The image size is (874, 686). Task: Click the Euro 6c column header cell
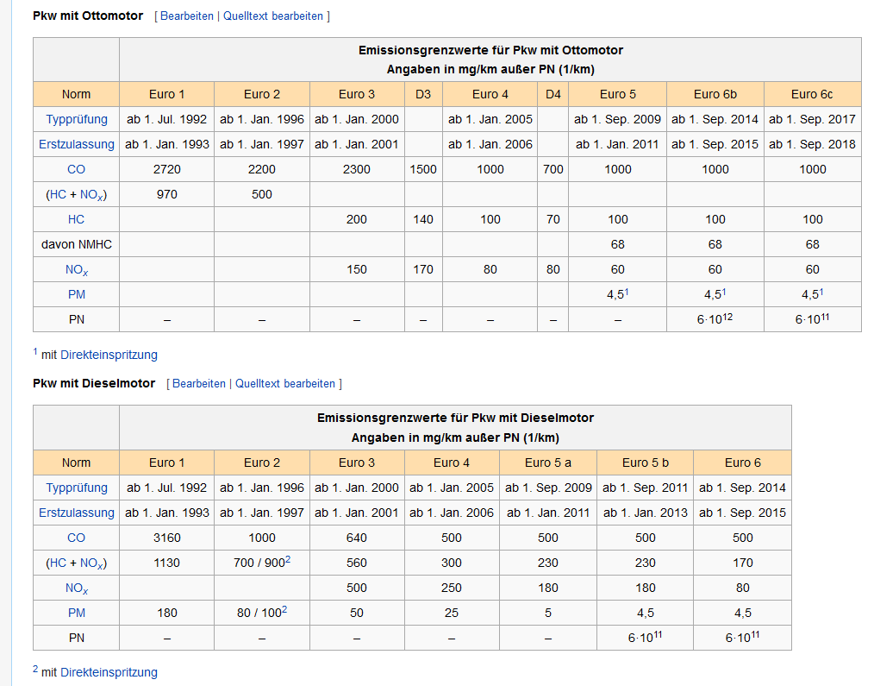pyautogui.click(x=812, y=94)
